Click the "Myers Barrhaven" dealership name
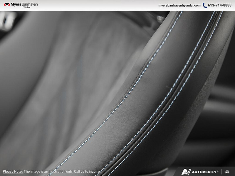 pyautogui.click(x=25, y=4)
